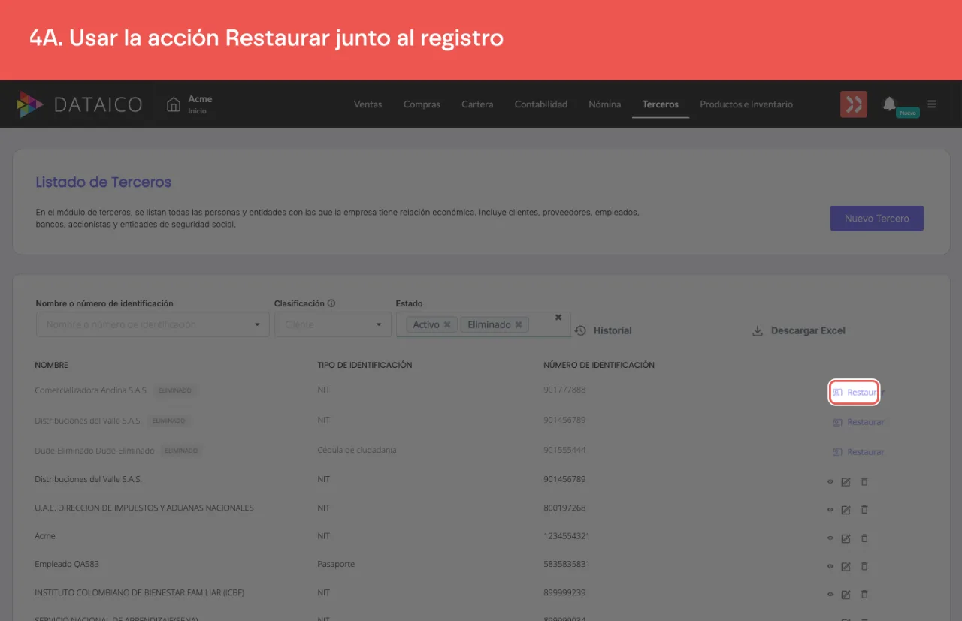Click the Nuevo Tercero button
The width and height of the screenshot is (962, 621).
click(x=877, y=219)
